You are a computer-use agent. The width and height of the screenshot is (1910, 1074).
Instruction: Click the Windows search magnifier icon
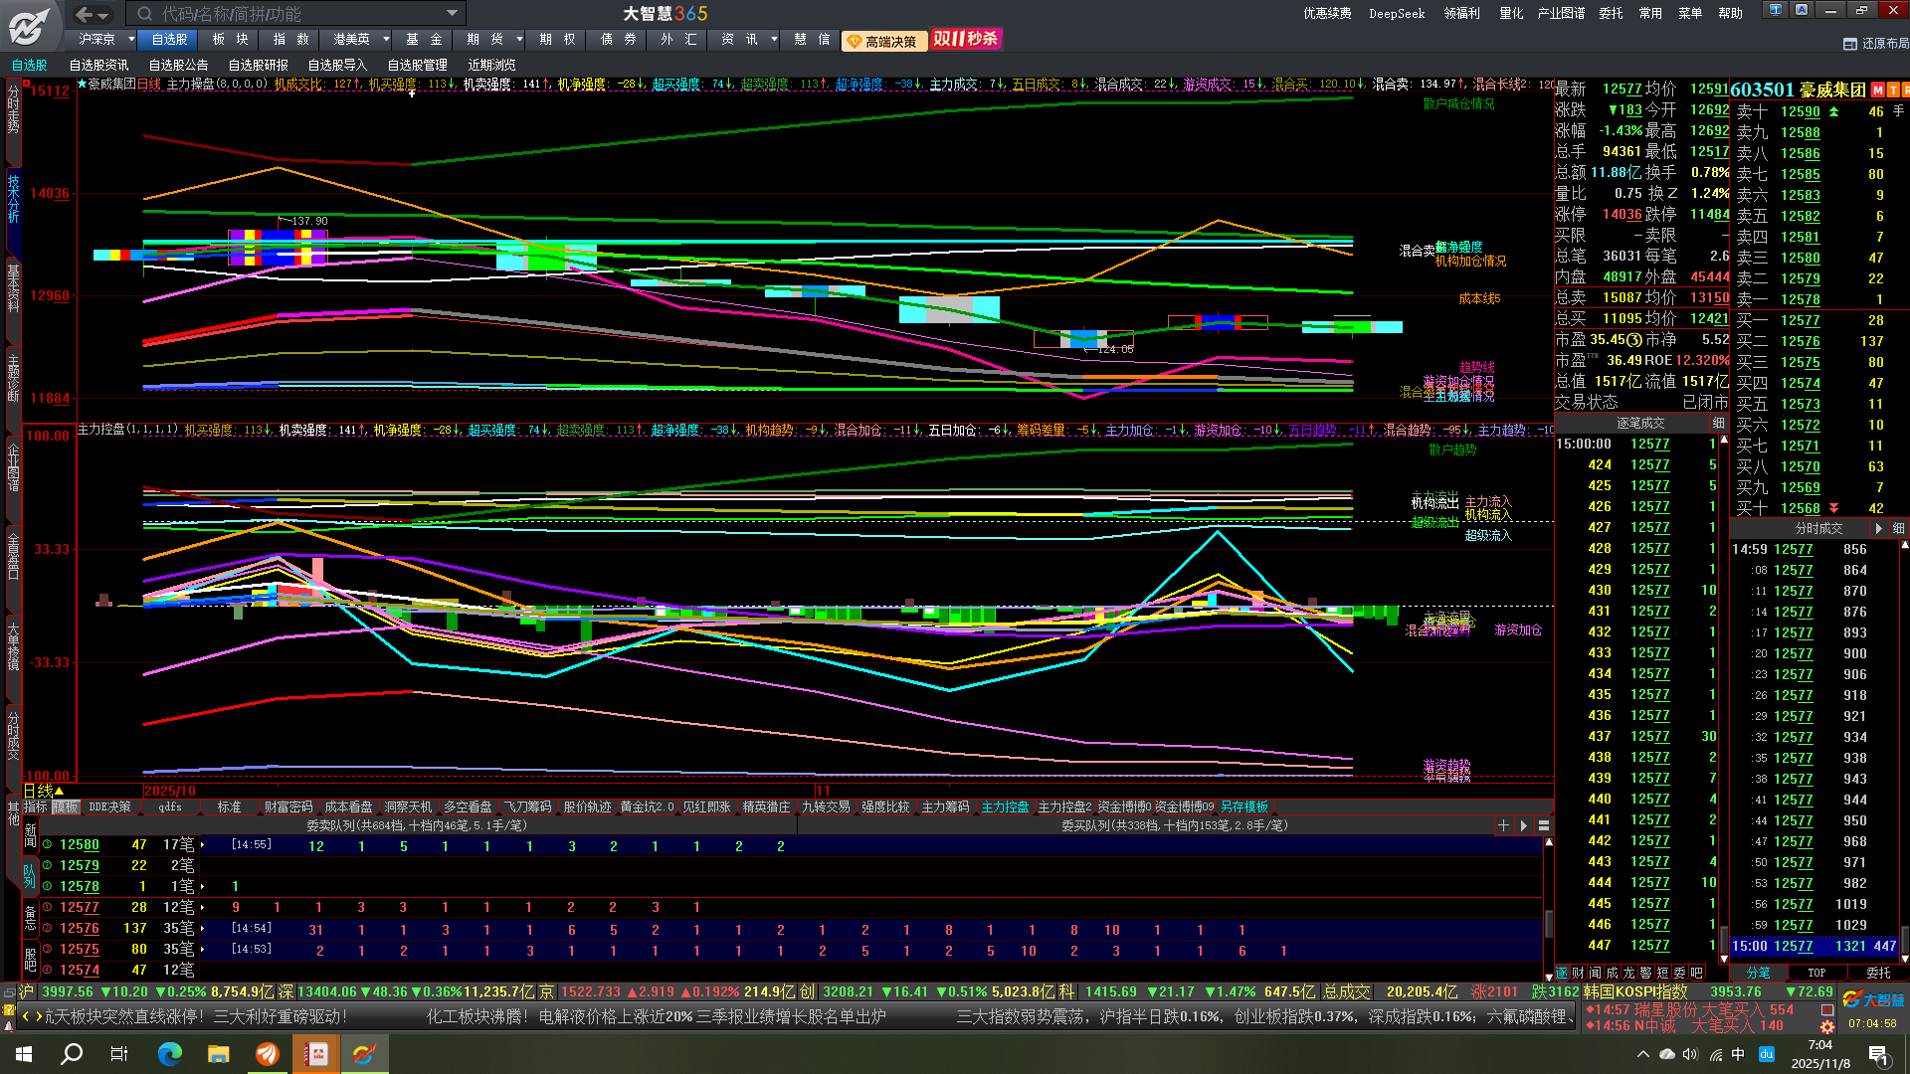pos(72,1054)
